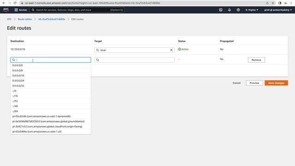This screenshot has height=166, width=295.
Task: Choose the us-east-1 s3 prefix list
Action: [x=51, y=131]
